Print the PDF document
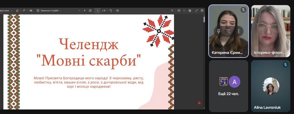Screen dimensions: 294x114 (179, 11)
